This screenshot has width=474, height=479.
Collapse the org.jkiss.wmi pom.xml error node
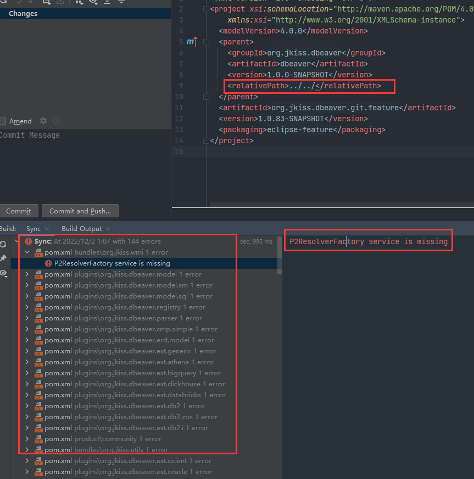[x=26, y=252]
